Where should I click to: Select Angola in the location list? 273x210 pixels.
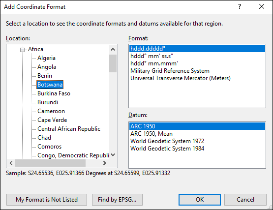coord(47,67)
